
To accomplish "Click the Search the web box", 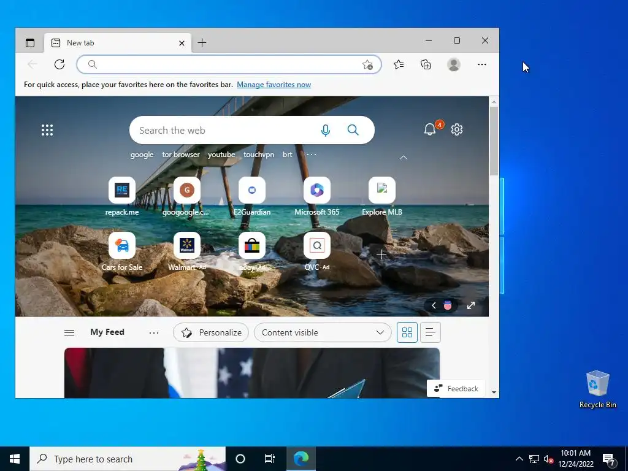I will point(252,130).
